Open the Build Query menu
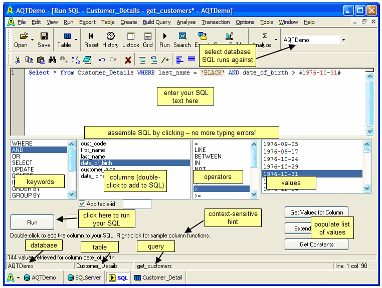This screenshot has width=382, height=288. coord(156,22)
